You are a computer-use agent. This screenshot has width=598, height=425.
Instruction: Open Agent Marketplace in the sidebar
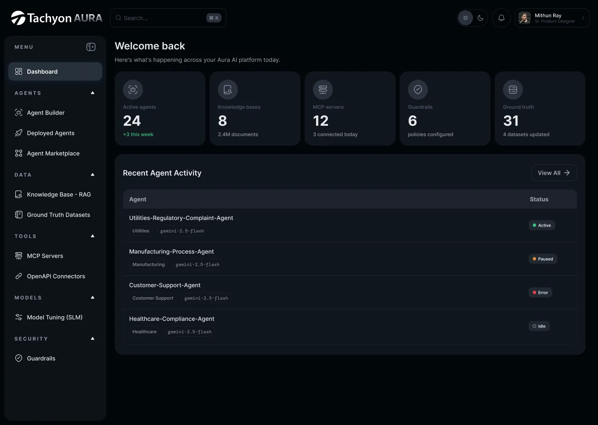pos(55,153)
